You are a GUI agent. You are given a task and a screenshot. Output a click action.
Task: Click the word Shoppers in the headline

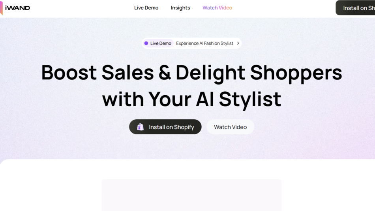[x=296, y=73]
